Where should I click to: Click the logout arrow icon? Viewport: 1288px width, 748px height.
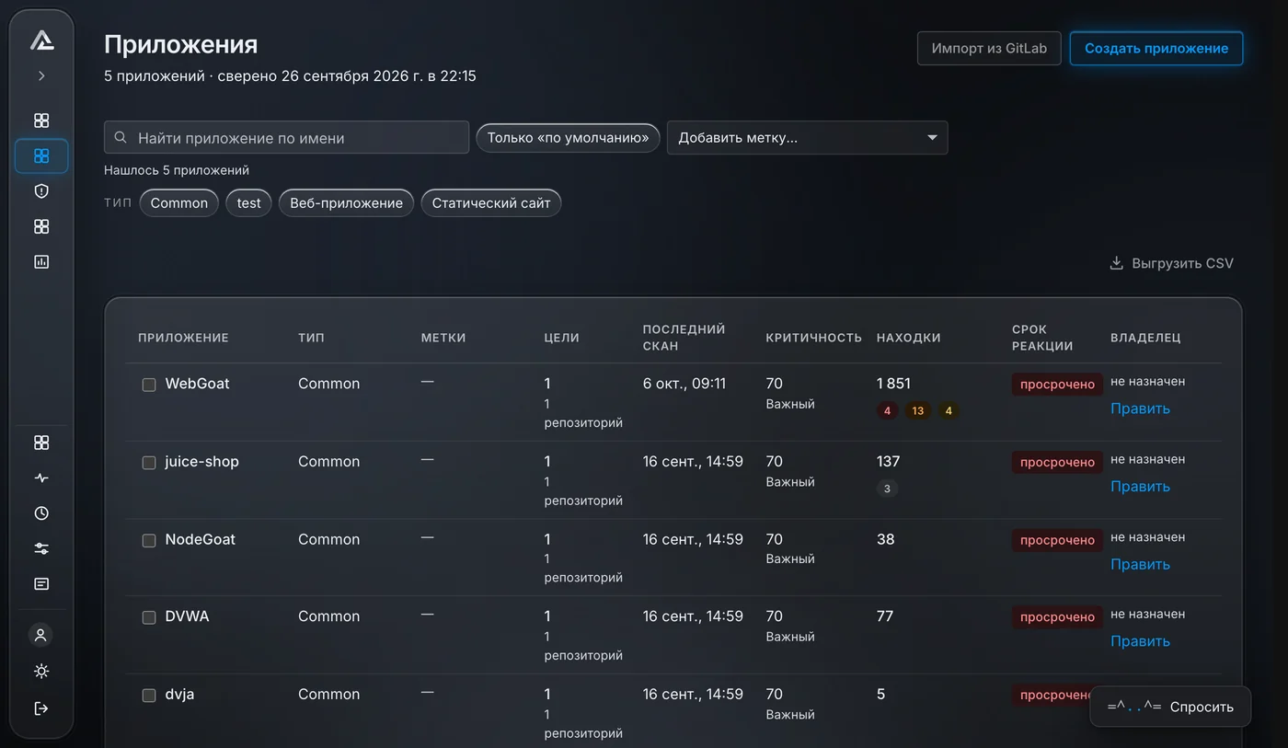(x=41, y=708)
